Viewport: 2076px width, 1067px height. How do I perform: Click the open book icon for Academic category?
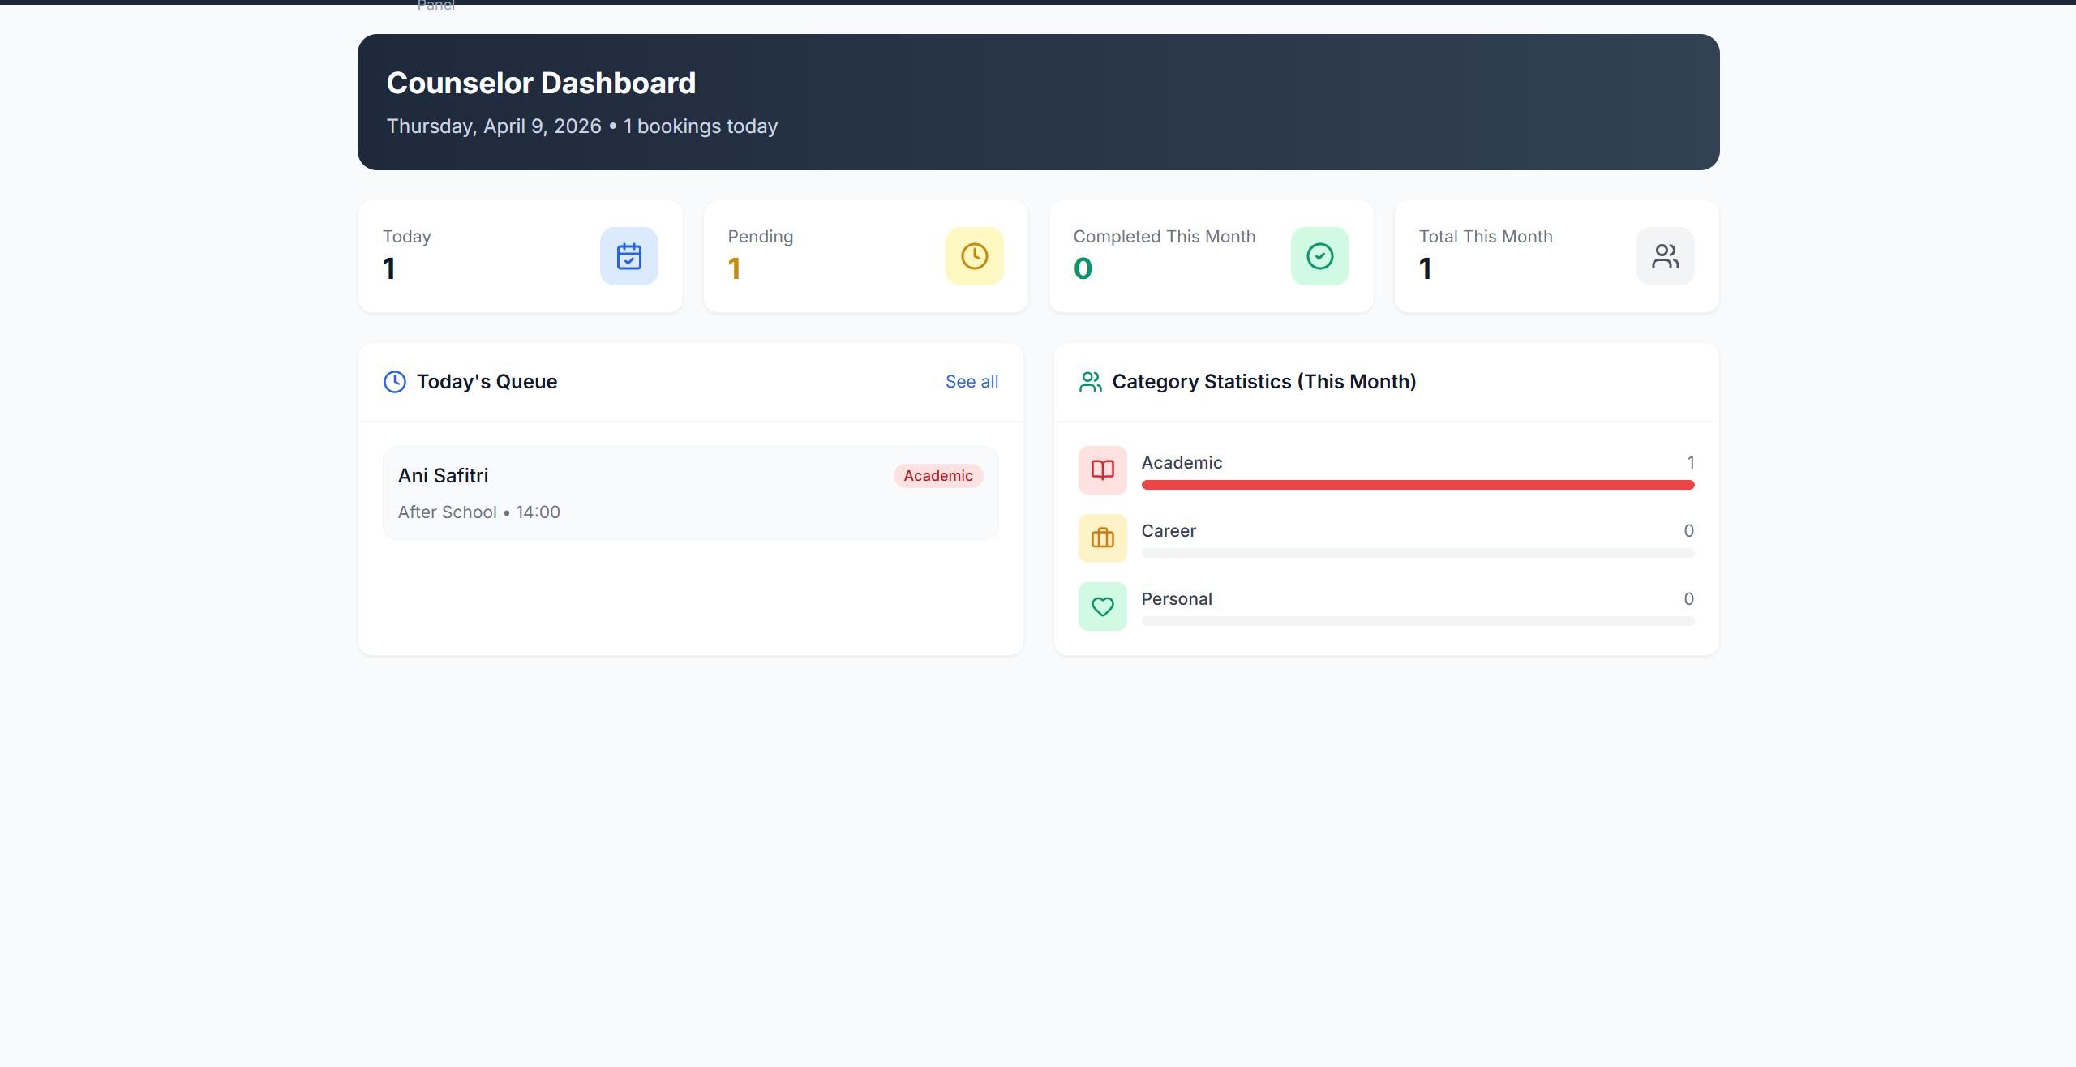1102,469
